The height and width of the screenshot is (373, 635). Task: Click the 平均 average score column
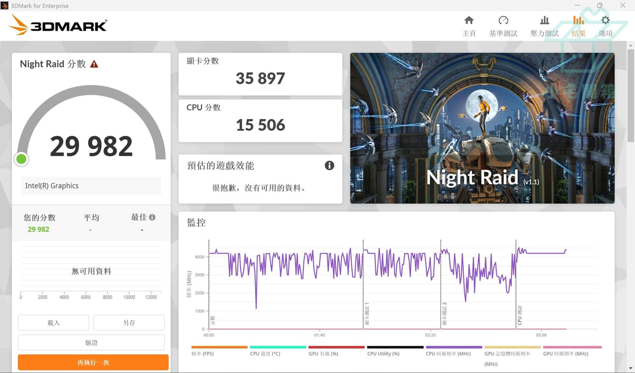coord(91,223)
